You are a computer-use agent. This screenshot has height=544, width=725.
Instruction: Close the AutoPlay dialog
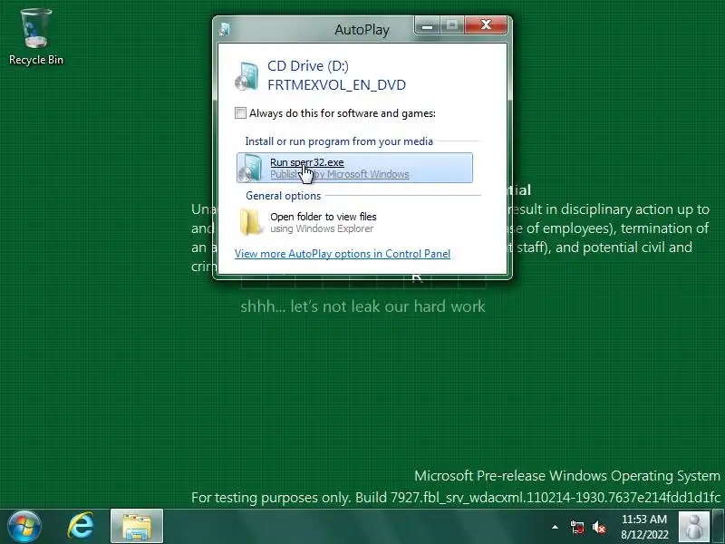point(486,25)
